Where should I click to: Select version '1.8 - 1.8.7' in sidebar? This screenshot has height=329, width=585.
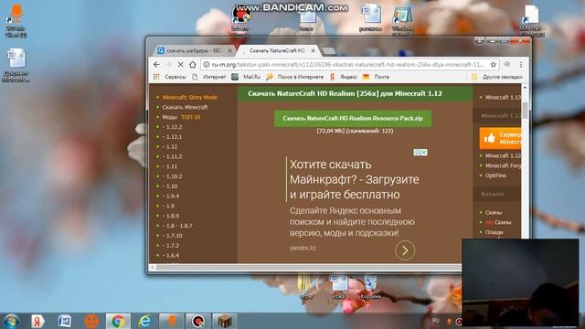pos(177,226)
